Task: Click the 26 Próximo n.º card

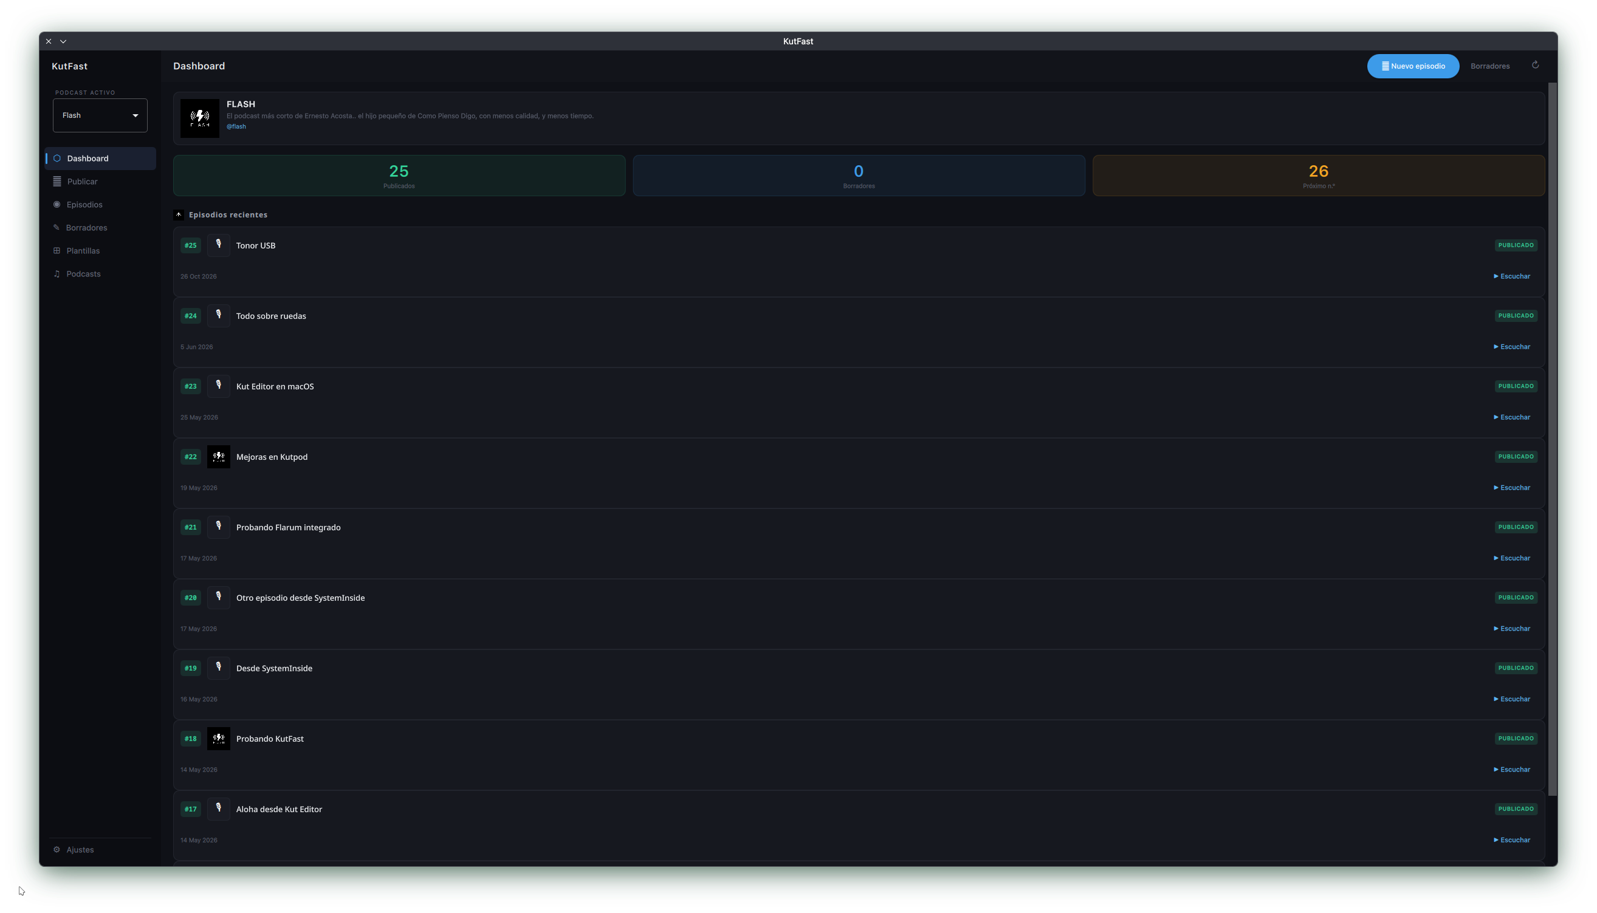Action: click(x=1318, y=176)
